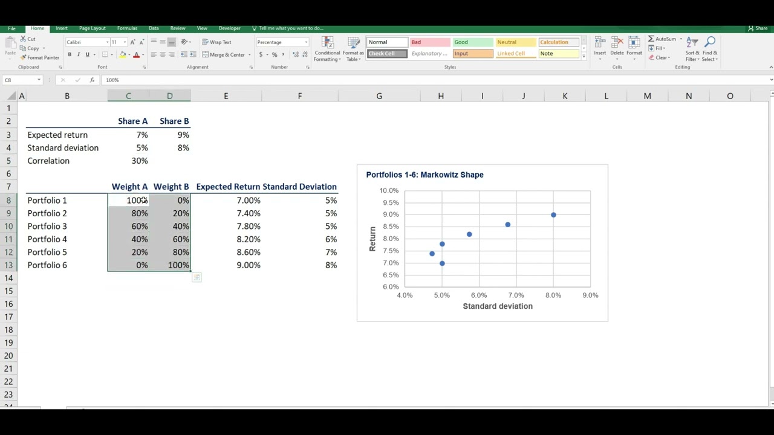
Task: Apply the Good cell style
Action: click(x=473, y=42)
